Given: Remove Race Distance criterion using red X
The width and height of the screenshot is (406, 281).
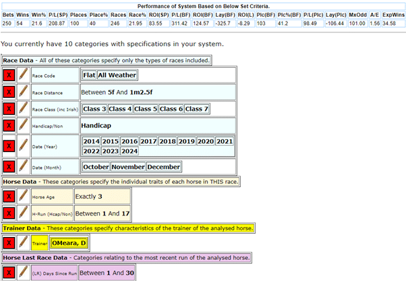Looking at the screenshot, I should 9,92.
